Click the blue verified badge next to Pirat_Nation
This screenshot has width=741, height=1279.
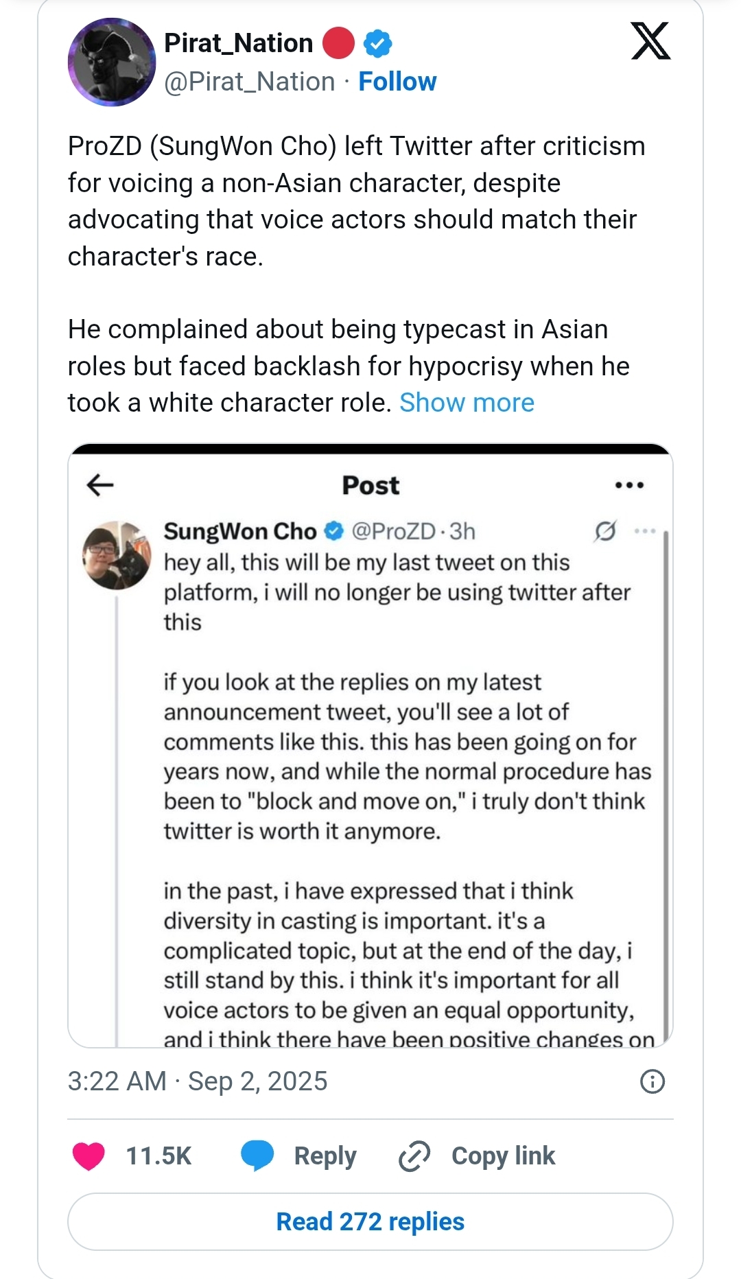tap(377, 43)
